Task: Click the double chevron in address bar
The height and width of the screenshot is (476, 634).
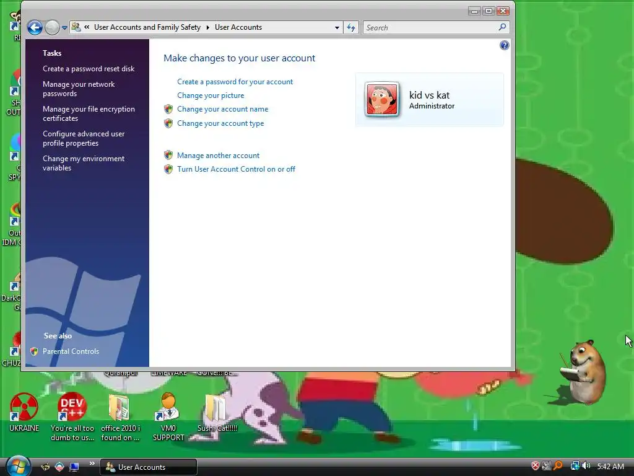Action: (x=87, y=27)
